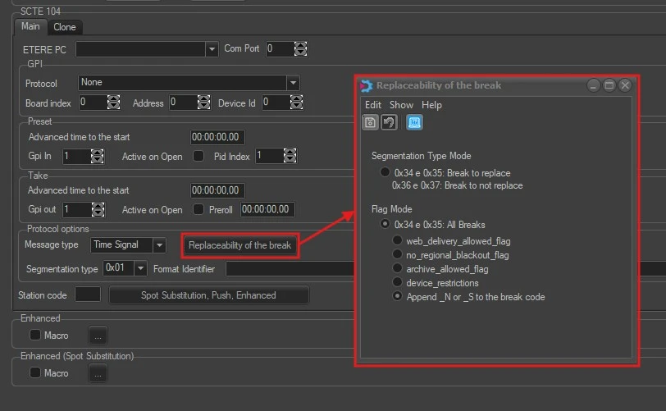Image resolution: width=666 pixels, height=411 pixels.
Task: Switch to the Clone tab
Action: tap(64, 27)
